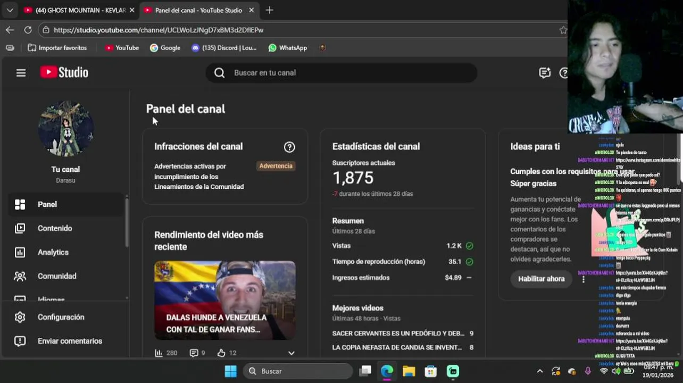
Task: Click the Vistas 1.2 K summary row
Action: click(403, 246)
